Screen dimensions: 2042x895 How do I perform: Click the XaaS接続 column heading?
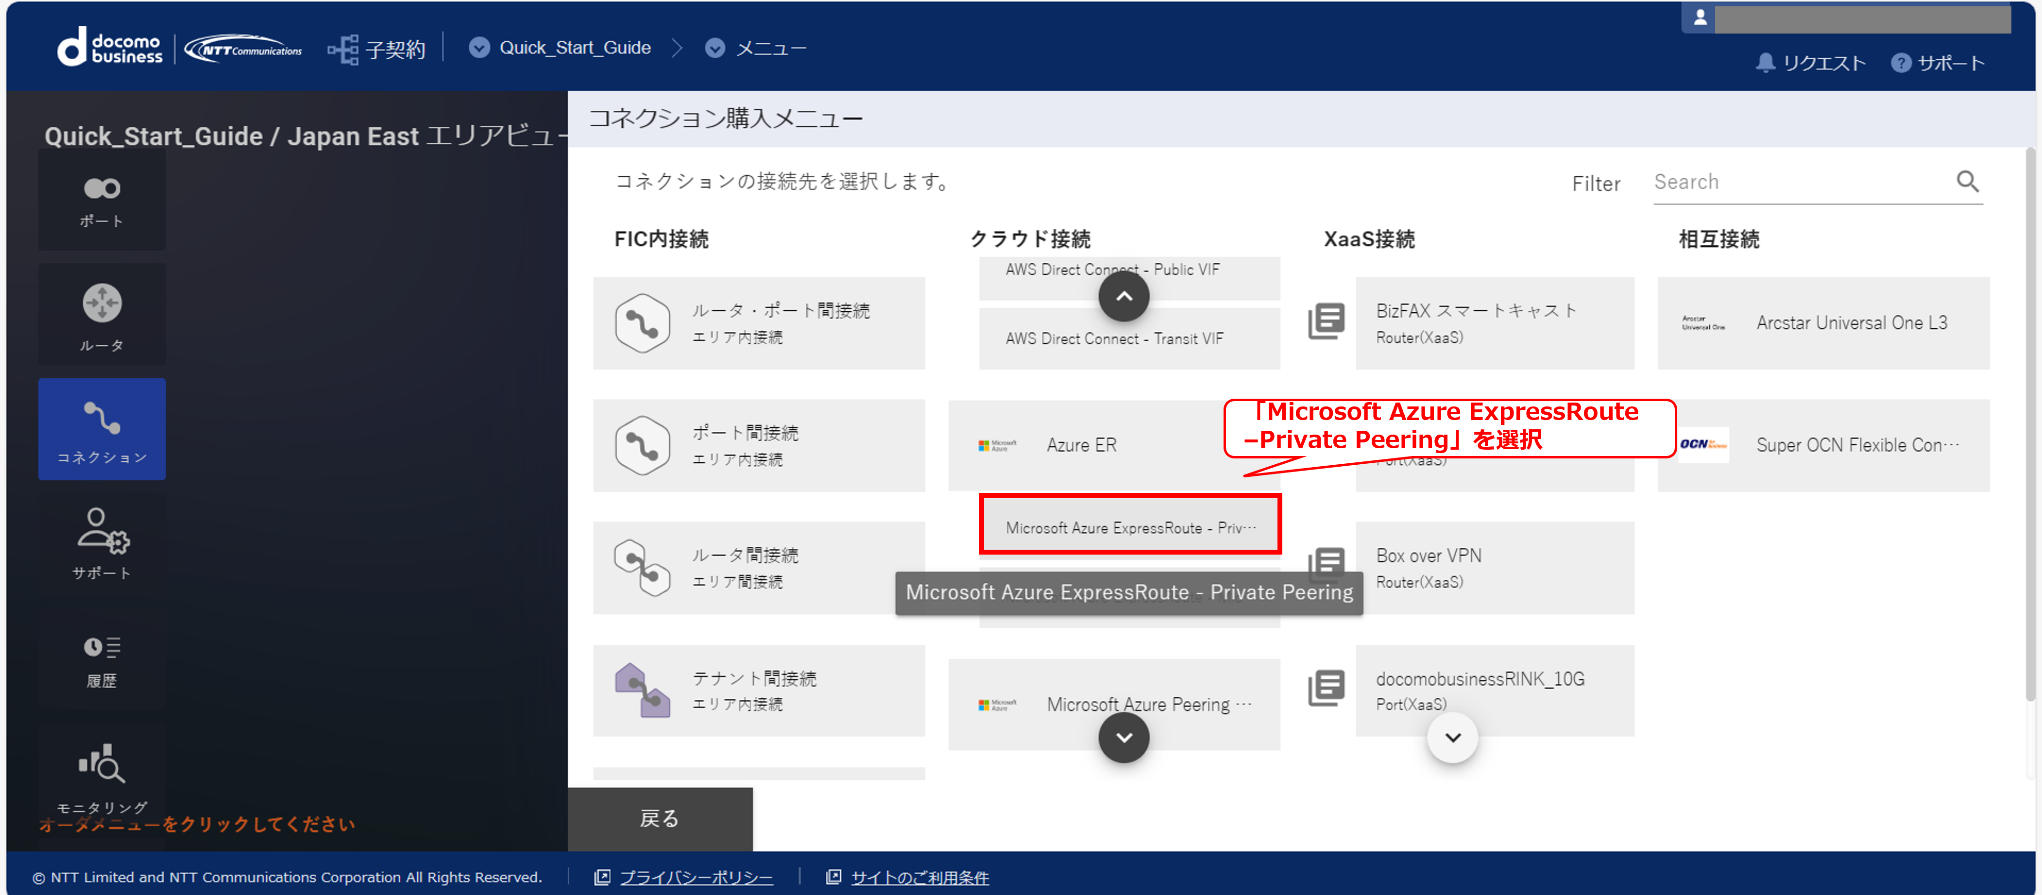click(1369, 239)
